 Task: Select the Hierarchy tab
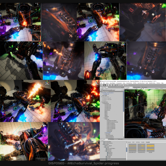coord(104,87)
